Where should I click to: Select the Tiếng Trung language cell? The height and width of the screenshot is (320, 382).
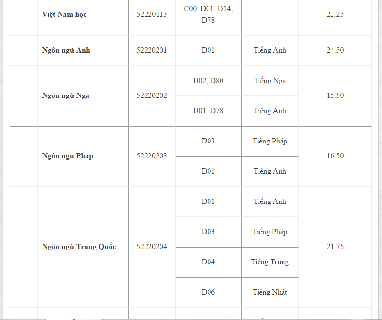[270, 262]
